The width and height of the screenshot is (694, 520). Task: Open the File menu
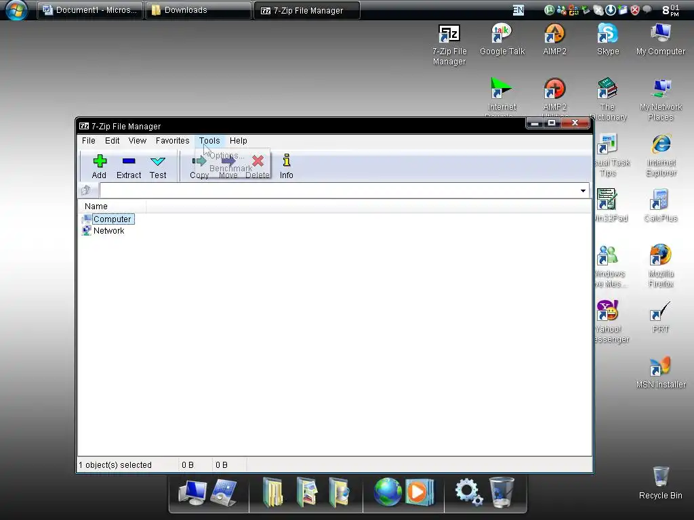[89, 141]
